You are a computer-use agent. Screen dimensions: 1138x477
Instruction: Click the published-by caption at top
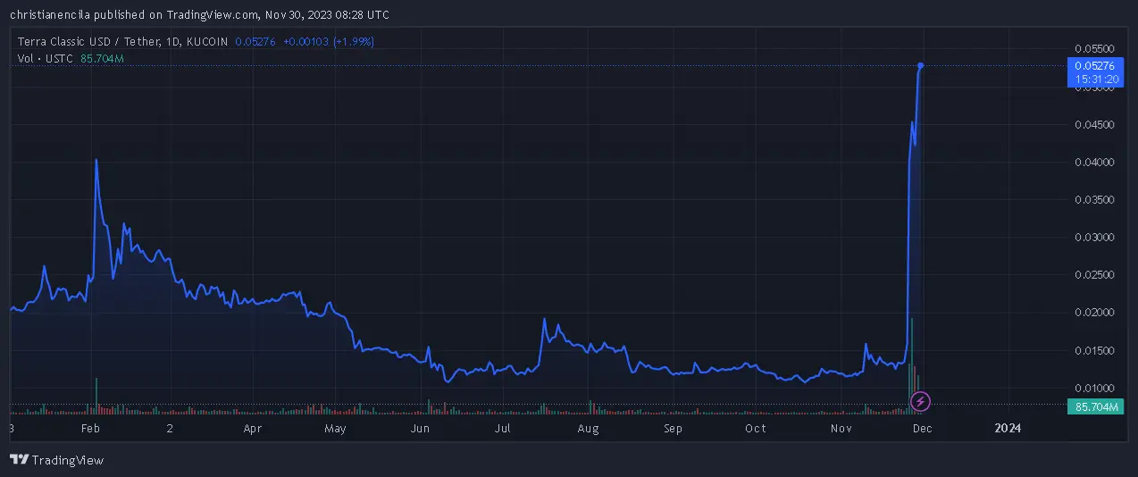tap(200, 15)
